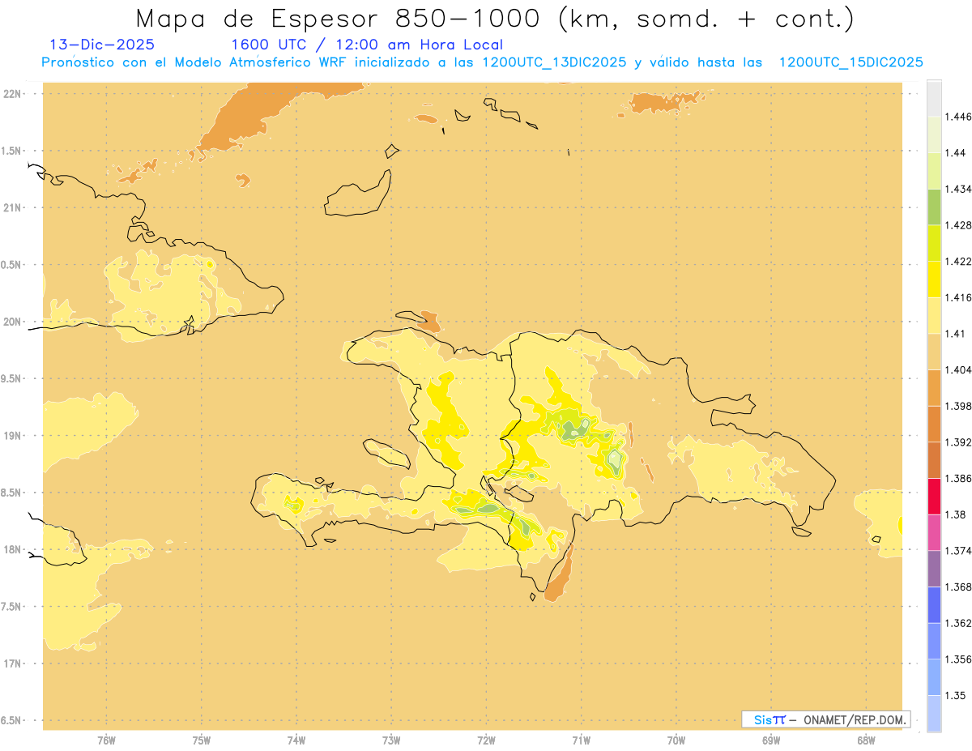Click the red legend color segment

[934, 496]
